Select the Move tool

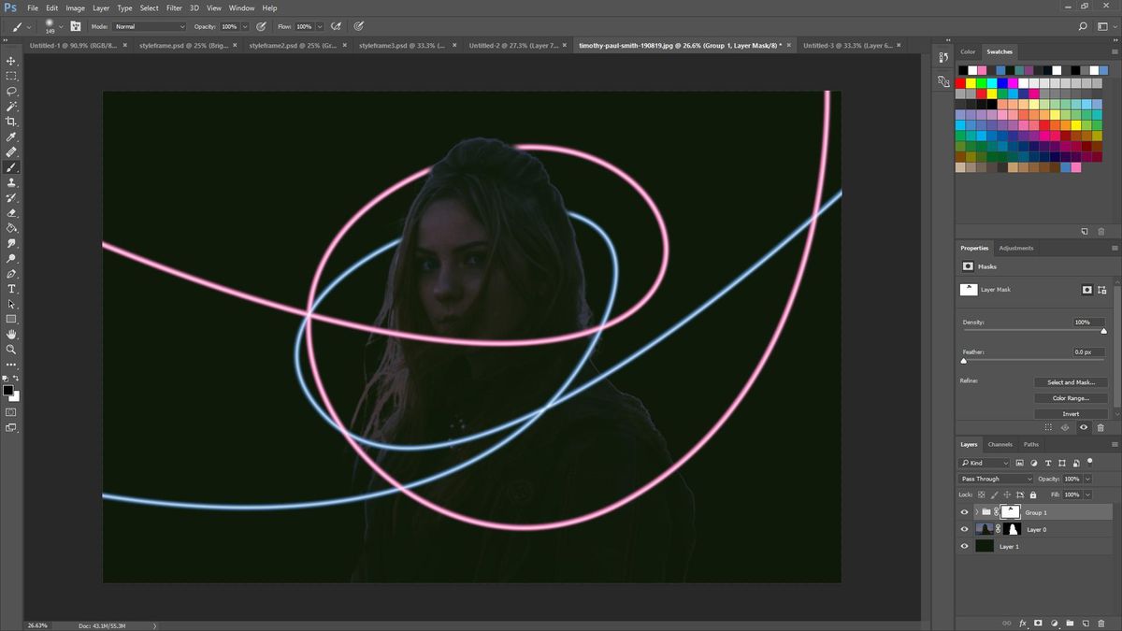click(11, 62)
